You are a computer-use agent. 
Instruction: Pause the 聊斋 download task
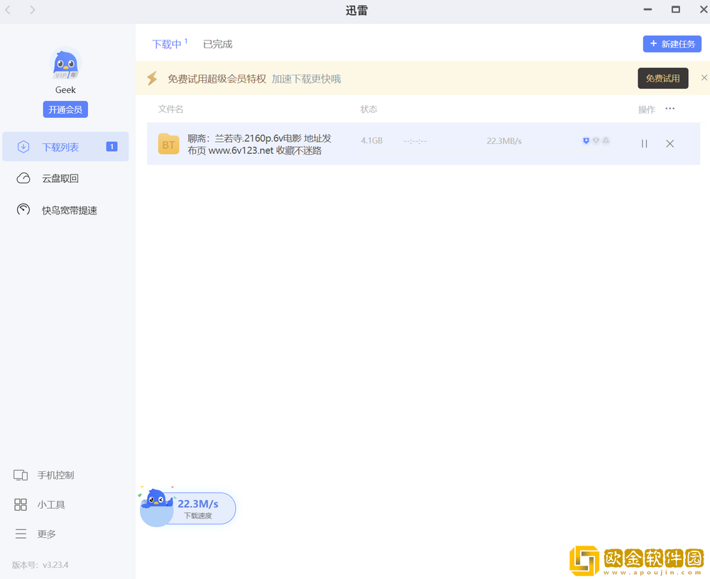click(x=644, y=143)
